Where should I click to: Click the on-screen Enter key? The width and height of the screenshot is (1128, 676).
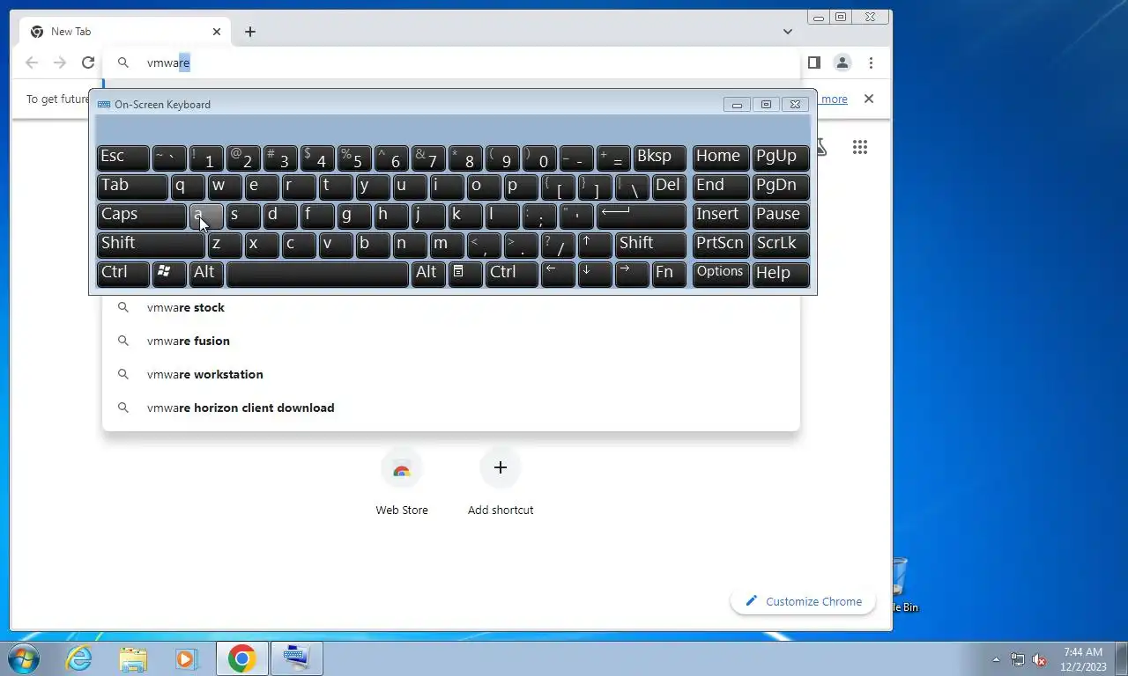pos(642,216)
